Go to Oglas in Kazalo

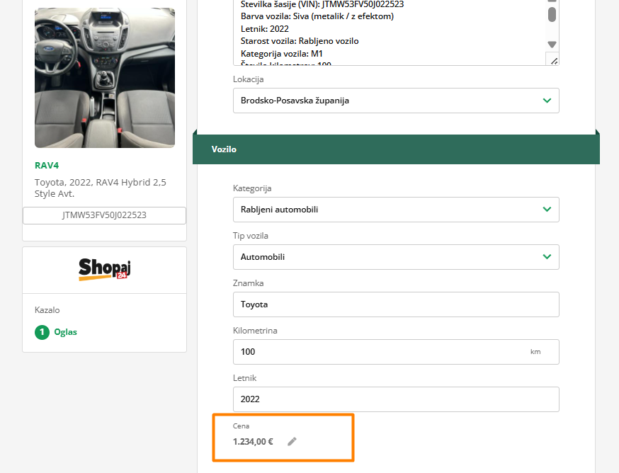(66, 331)
